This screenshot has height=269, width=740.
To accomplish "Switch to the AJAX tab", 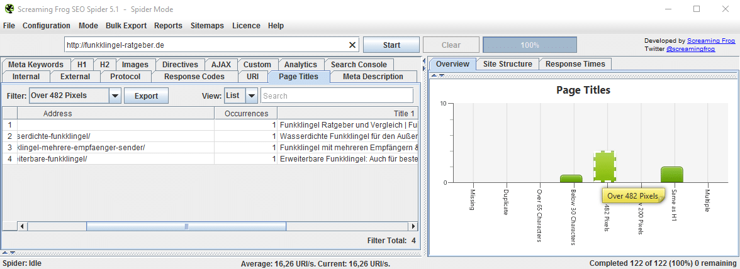I will click(221, 65).
